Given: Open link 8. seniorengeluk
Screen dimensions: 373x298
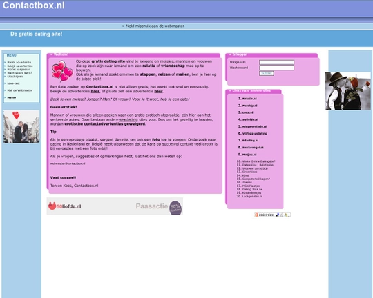Looking at the screenshot, I should tap(253, 148).
